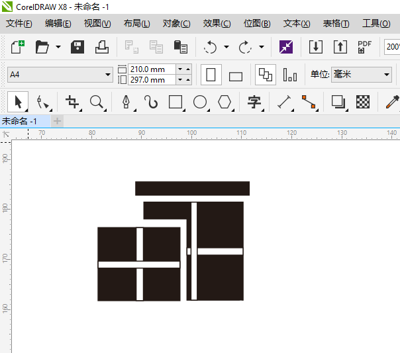This screenshot has width=400, height=353.
Task: Select the Pick tool arrow
Action: click(x=18, y=102)
